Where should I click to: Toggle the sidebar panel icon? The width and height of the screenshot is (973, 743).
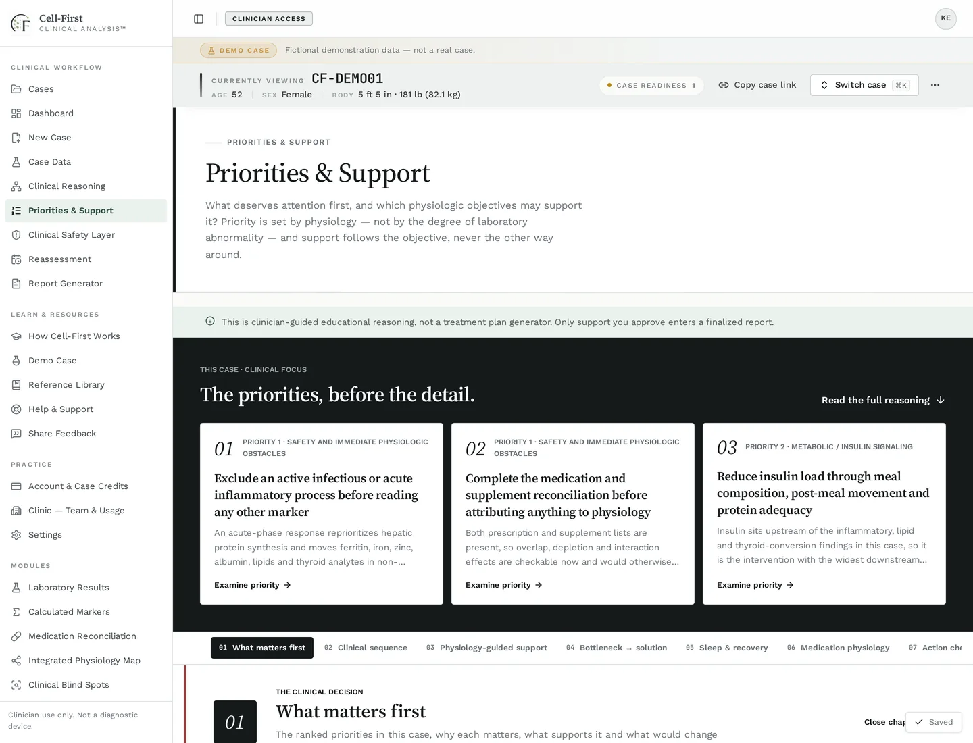click(199, 19)
